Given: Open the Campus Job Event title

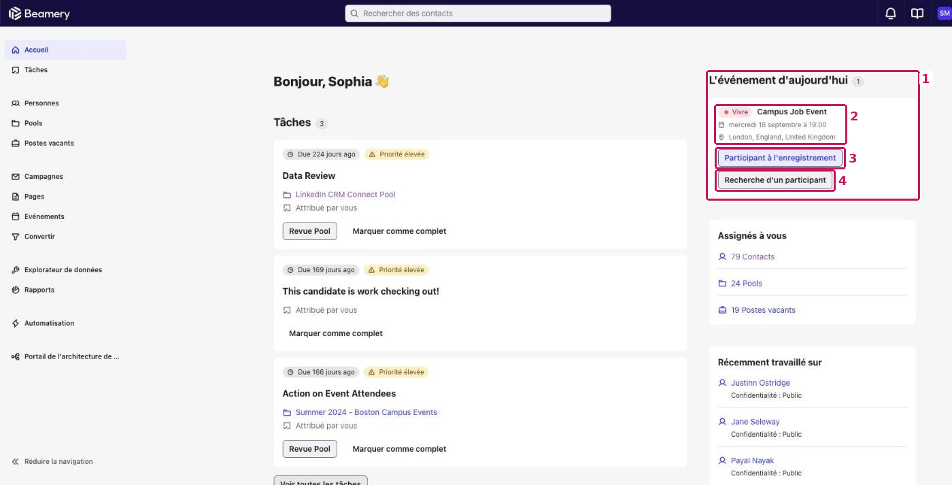Looking at the screenshot, I should click(792, 112).
